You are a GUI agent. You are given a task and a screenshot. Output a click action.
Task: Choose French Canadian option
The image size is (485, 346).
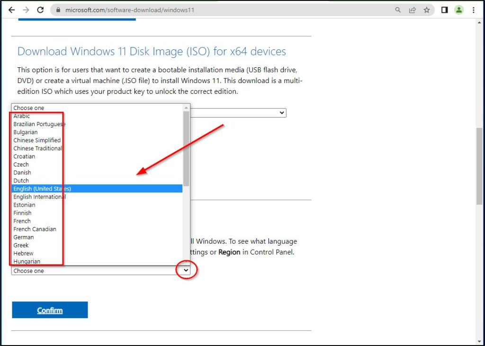pos(97,229)
